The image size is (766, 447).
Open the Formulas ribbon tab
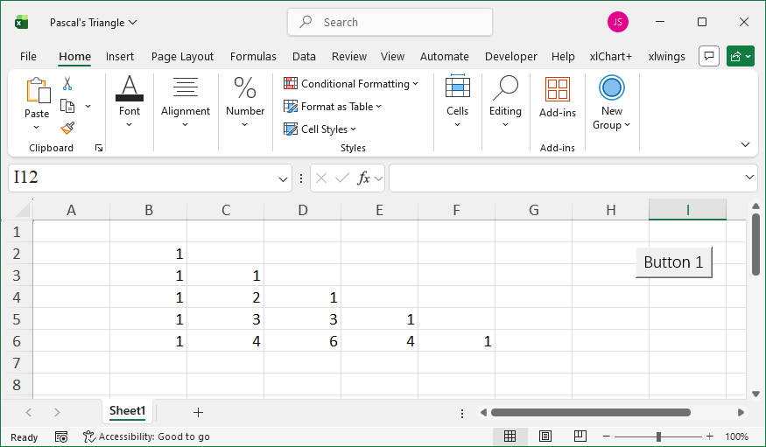click(x=253, y=56)
